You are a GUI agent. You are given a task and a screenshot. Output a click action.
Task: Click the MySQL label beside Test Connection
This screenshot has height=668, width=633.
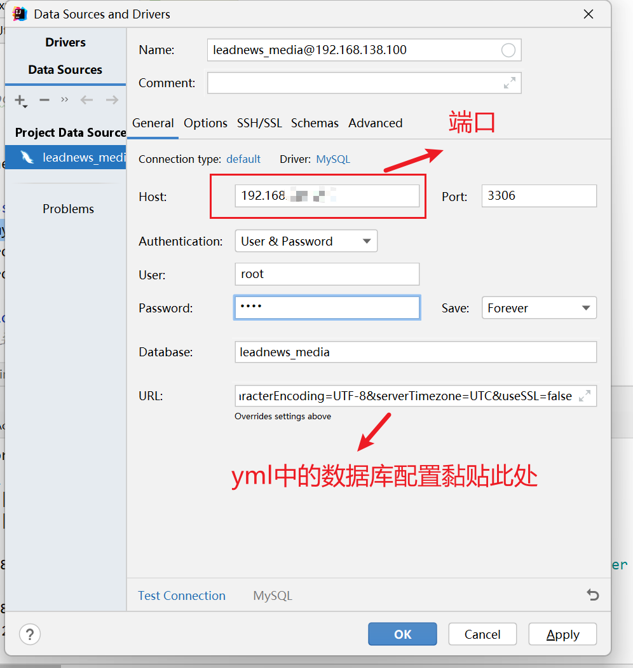pos(273,595)
